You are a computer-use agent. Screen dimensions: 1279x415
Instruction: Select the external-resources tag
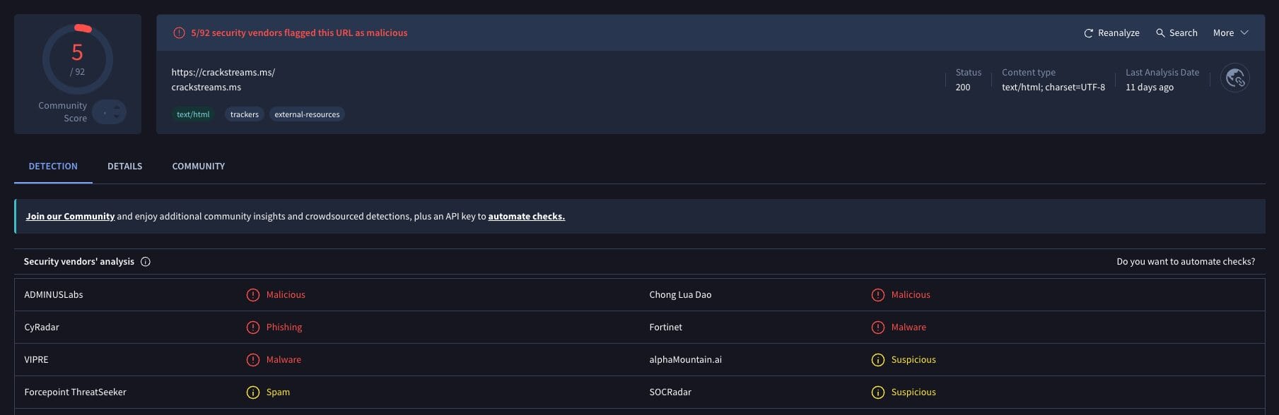[307, 114]
